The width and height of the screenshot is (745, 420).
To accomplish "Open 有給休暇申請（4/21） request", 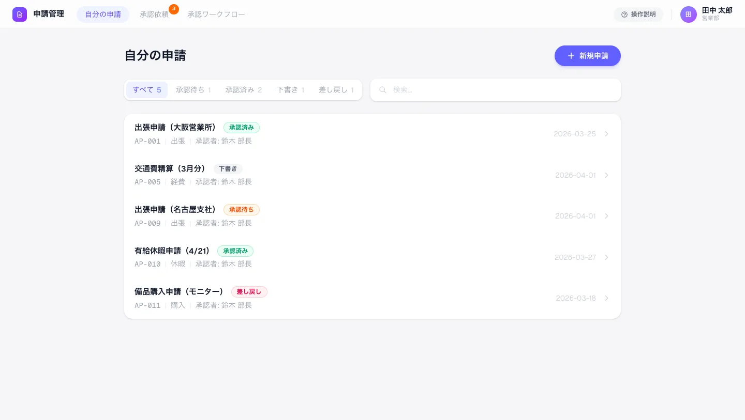I will [373, 257].
